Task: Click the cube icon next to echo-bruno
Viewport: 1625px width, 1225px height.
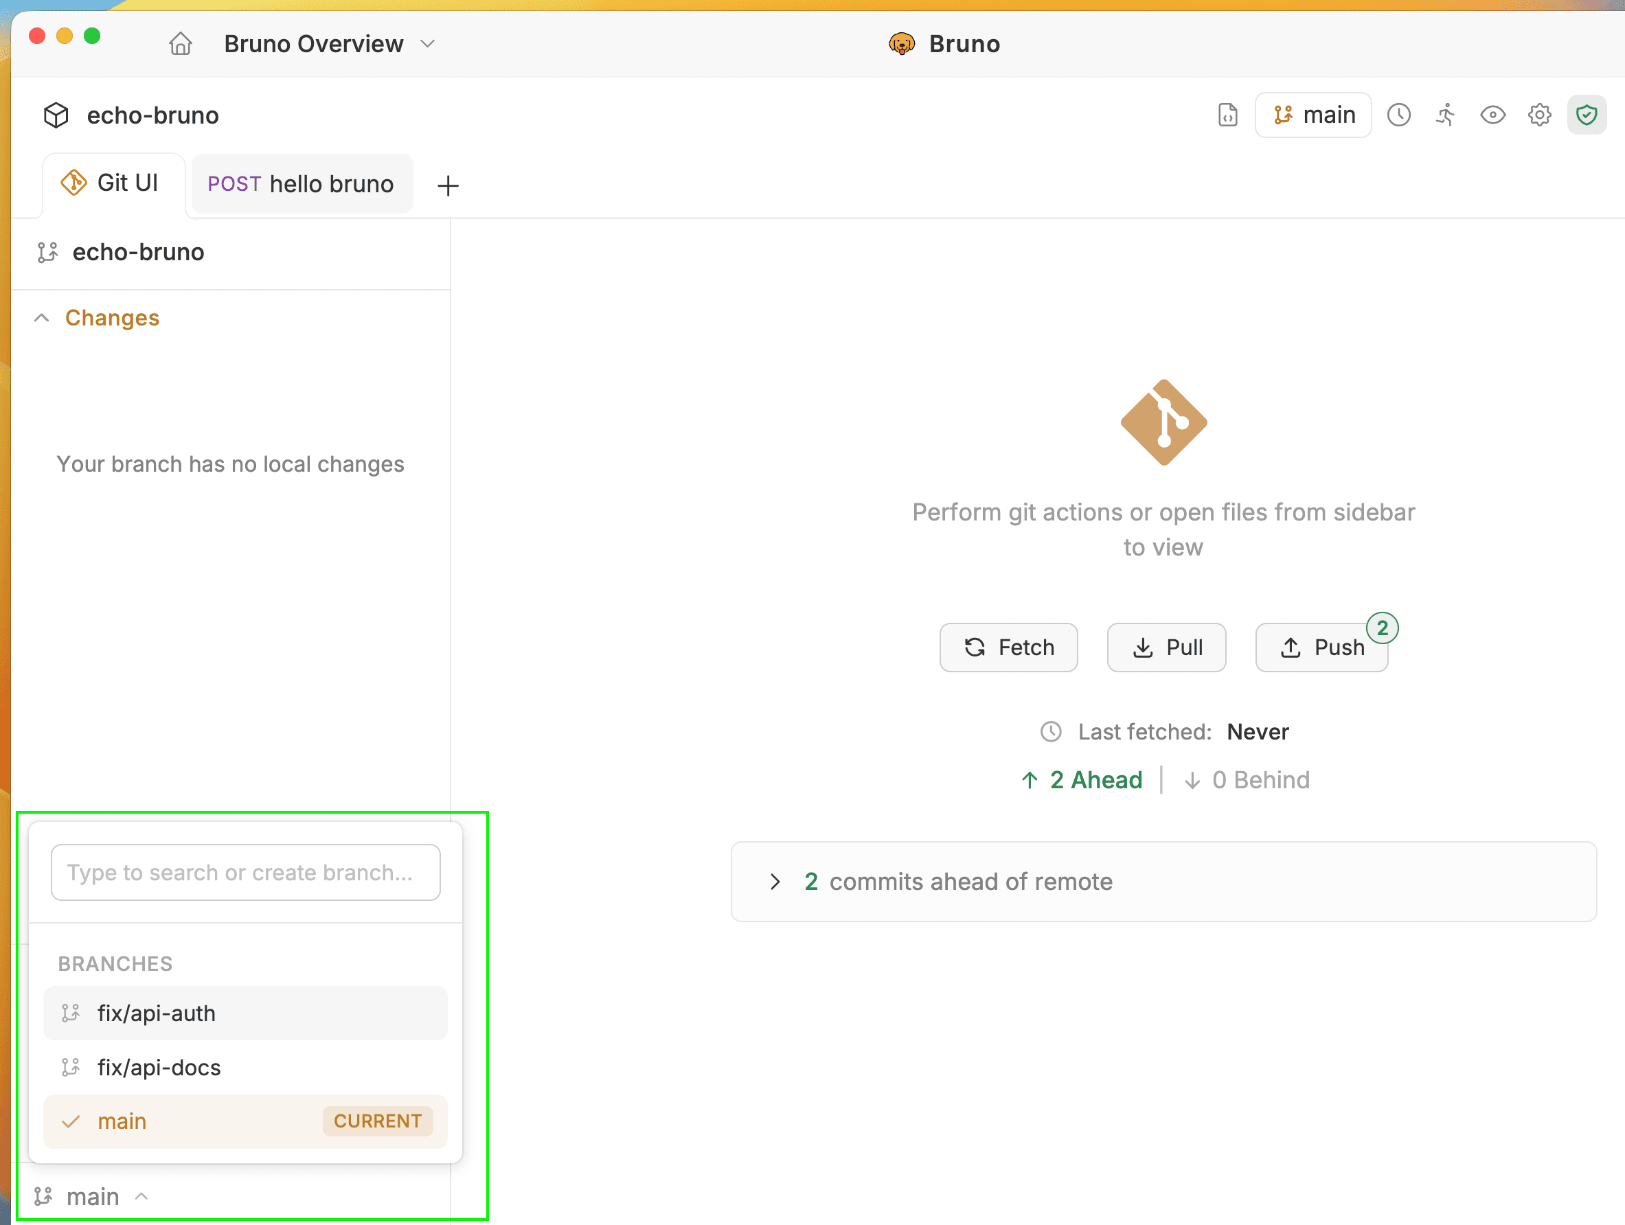Action: [x=55, y=115]
